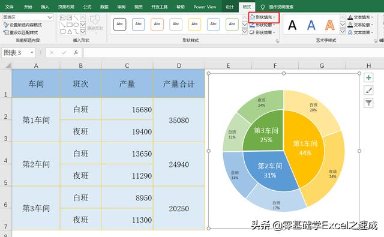Viewport: 384px width, 237px height.
Task: Pick the rectangle shape
Action: (70, 25)
